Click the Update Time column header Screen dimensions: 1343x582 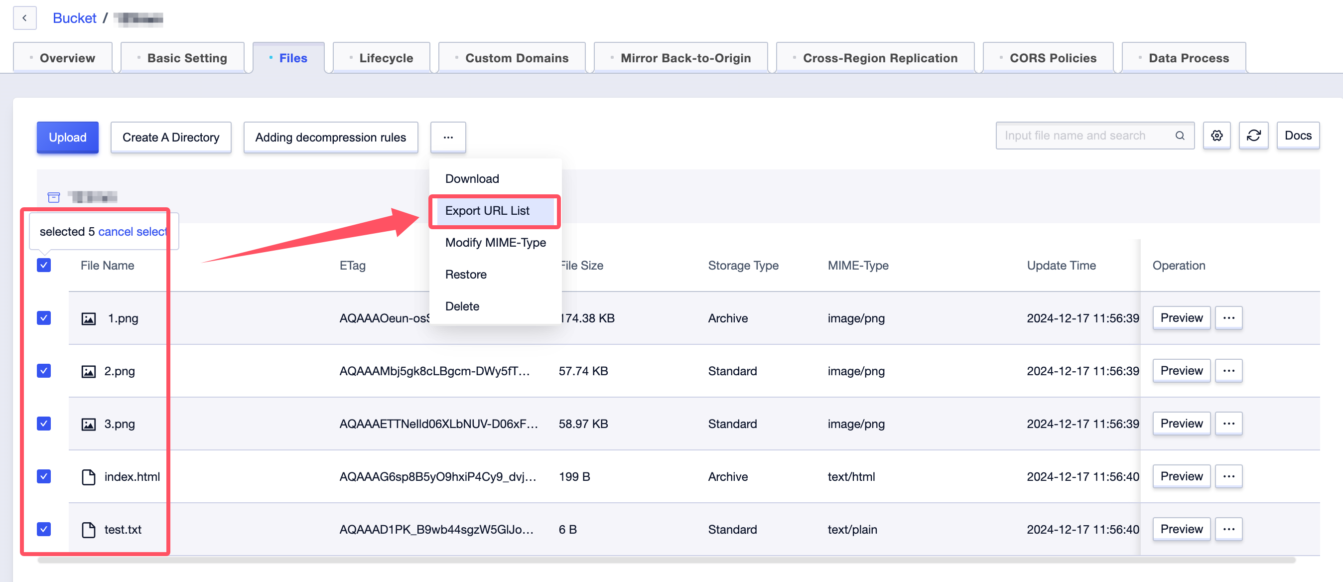(1061, 266)
